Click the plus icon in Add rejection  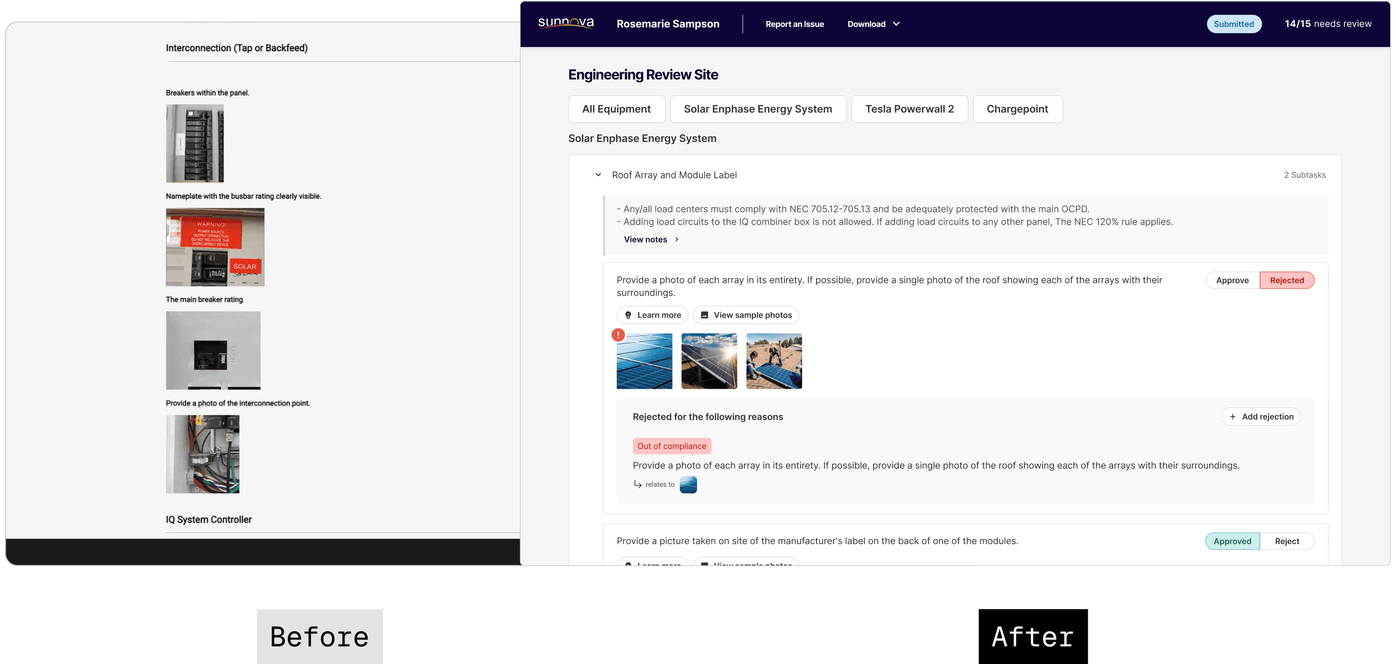1232,417
